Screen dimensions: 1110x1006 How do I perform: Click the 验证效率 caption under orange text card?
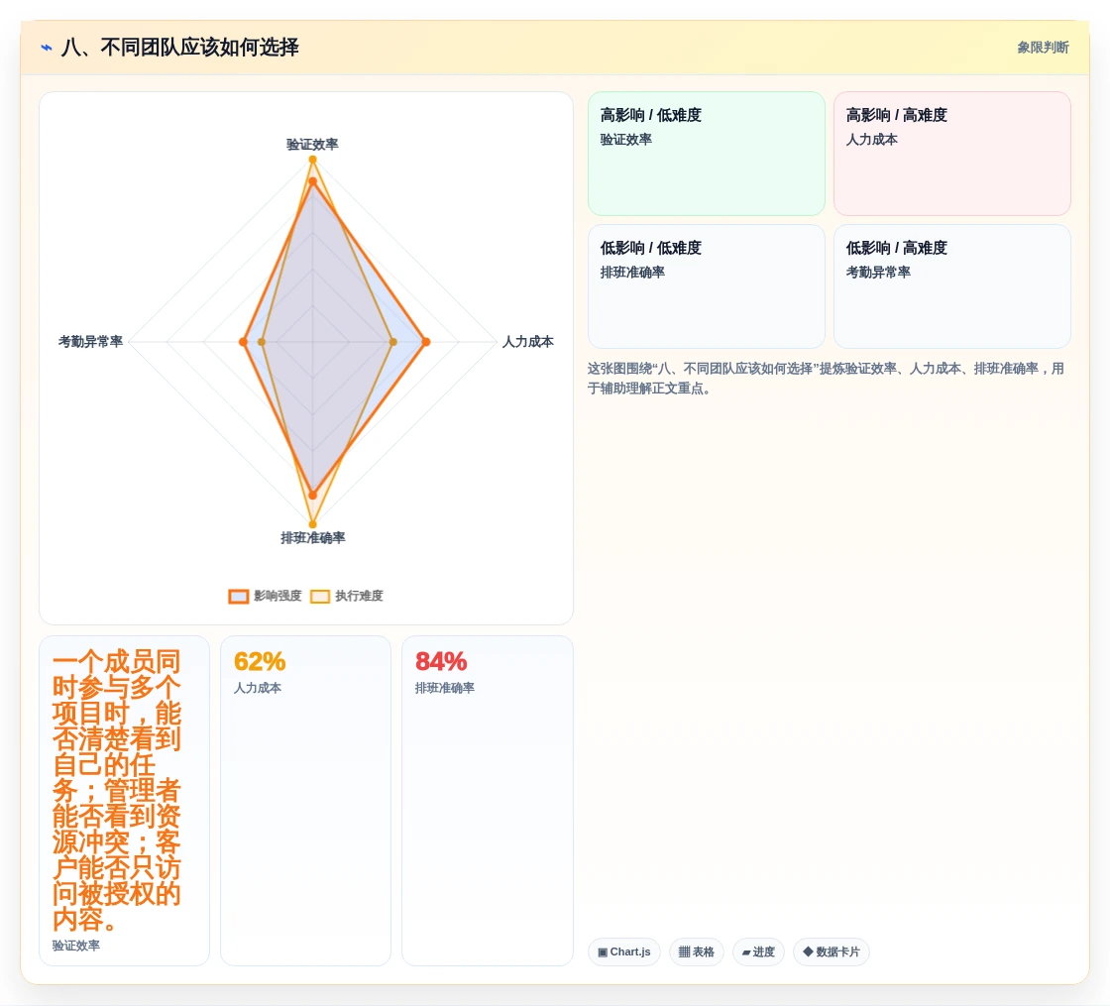point(75,946)
